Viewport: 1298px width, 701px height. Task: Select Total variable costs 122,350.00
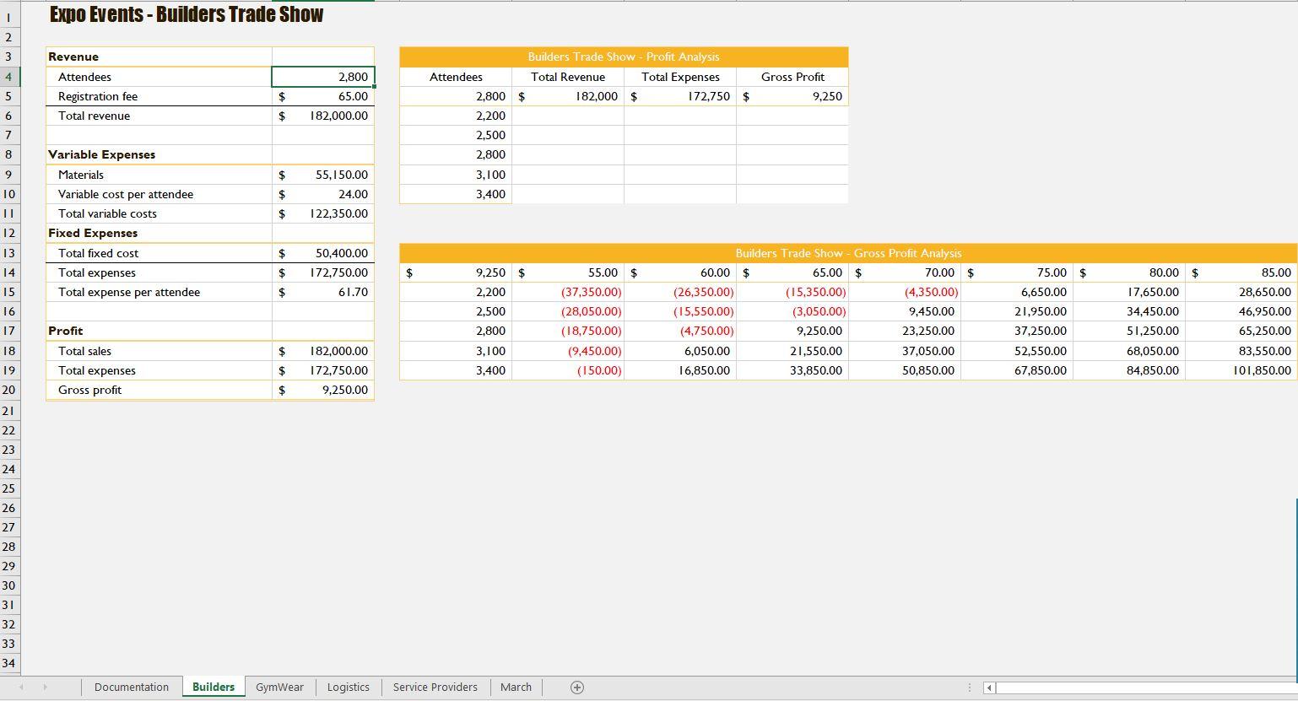323,213
